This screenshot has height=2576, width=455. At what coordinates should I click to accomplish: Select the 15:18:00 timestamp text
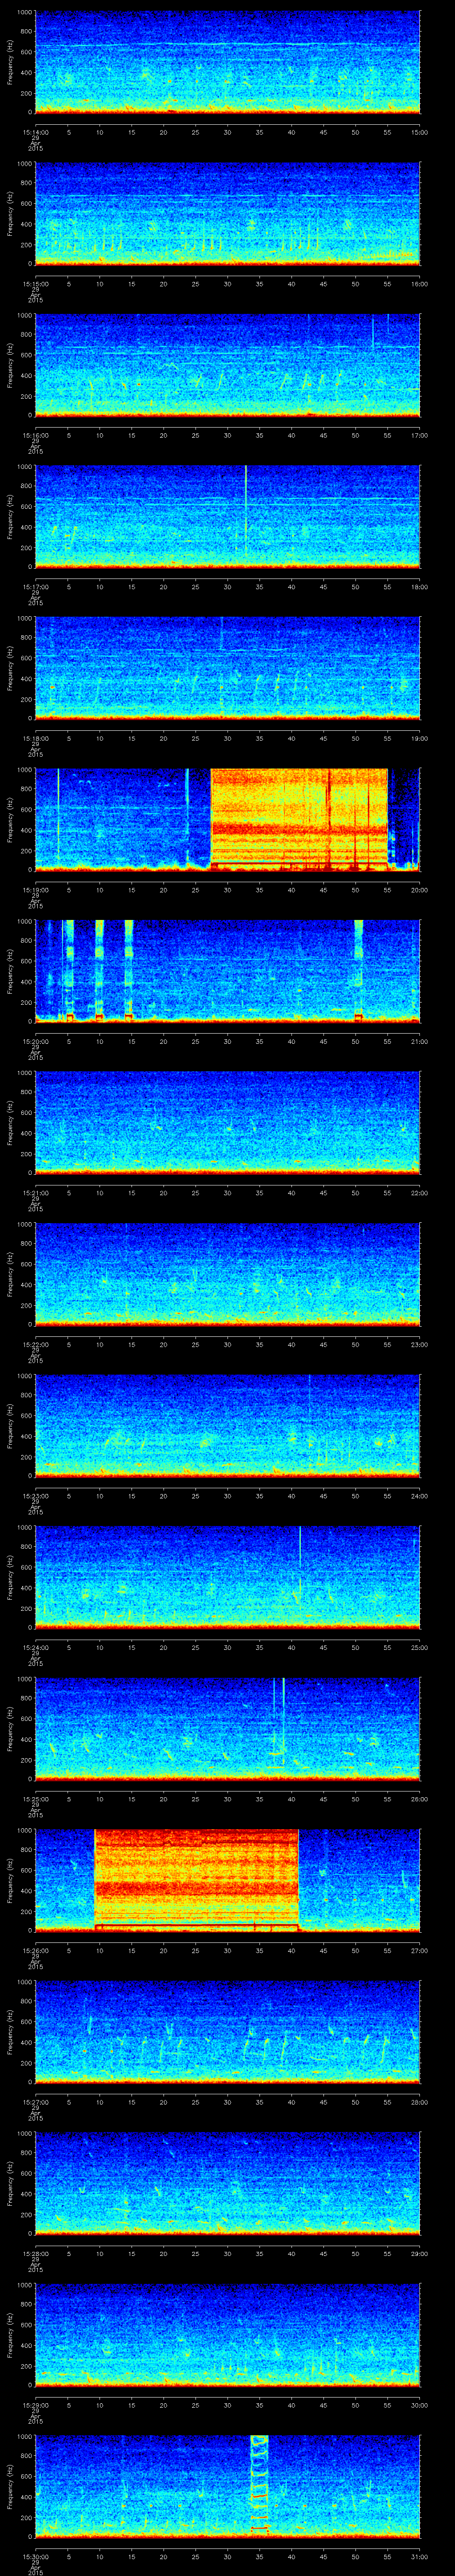click(35, 738)
